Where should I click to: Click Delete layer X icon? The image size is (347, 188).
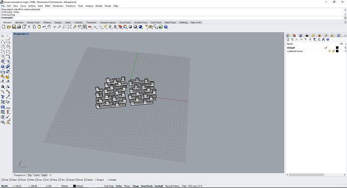pyautogui.click(x=297, y=39)
